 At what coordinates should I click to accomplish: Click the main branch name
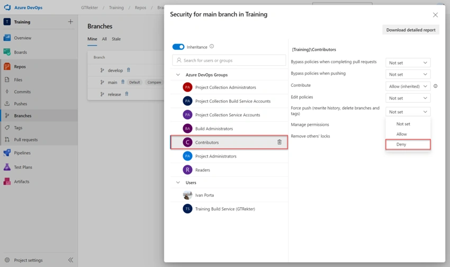112,83
